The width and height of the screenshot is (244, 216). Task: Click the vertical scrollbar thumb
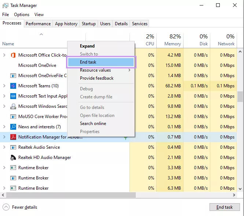pos(241,96)
